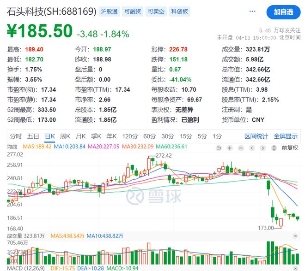The width and height of the screenshot is (305, 271).
Task: Click the 委比 value -41.04%
Action: 180,80
